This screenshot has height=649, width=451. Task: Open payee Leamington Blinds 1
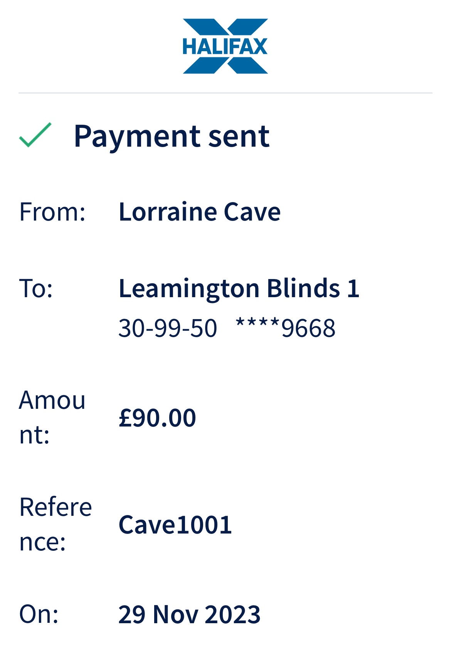[239, 288]
